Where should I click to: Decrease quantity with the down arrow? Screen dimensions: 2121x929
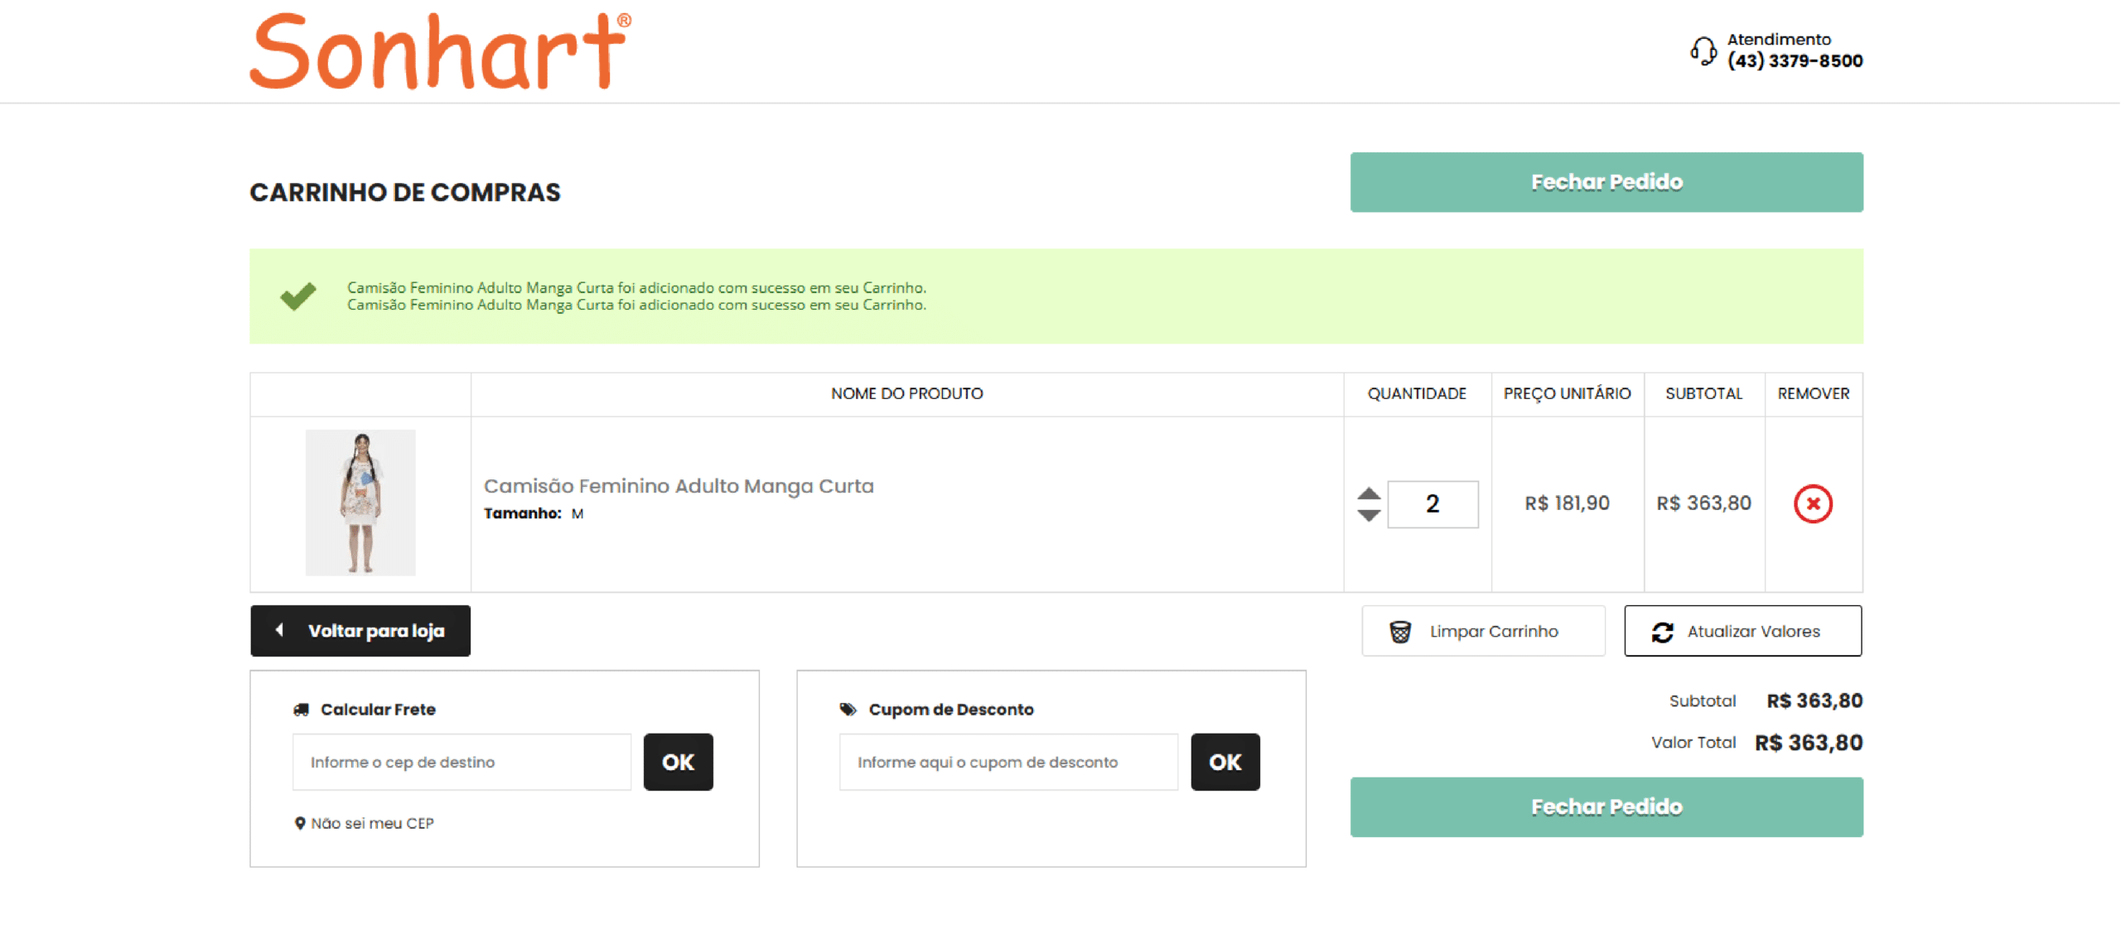(x=1369, y=515)
